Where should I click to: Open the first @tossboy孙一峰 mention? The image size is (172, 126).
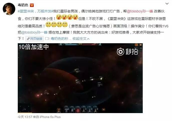140,11
